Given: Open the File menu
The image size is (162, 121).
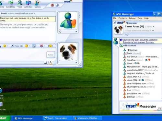Looking at the screenshot, I should click(x=115, y=18).
